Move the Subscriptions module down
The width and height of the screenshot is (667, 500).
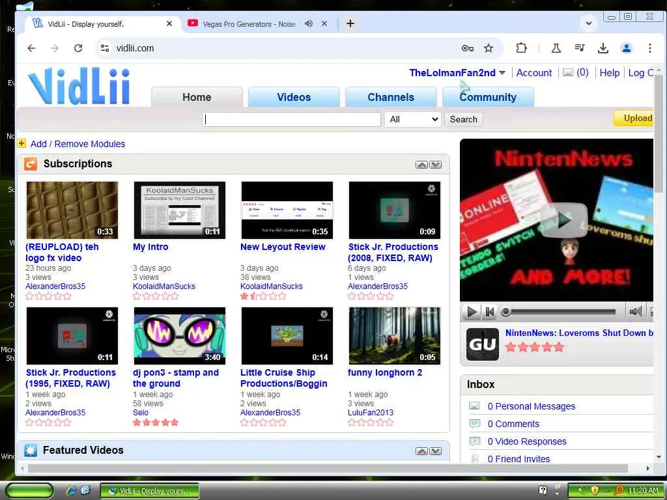coord(436,165)
